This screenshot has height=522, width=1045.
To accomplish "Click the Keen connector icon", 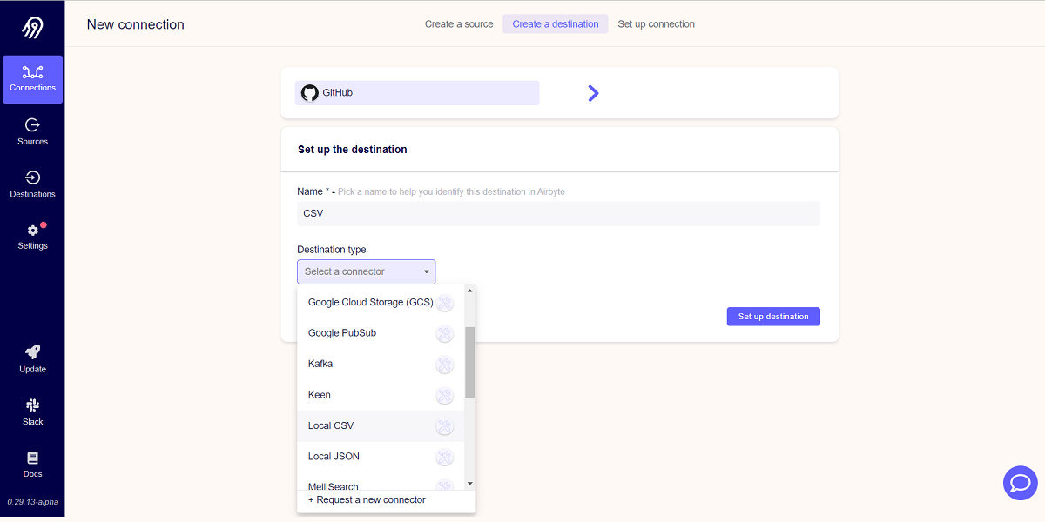I will click(445, 395).
